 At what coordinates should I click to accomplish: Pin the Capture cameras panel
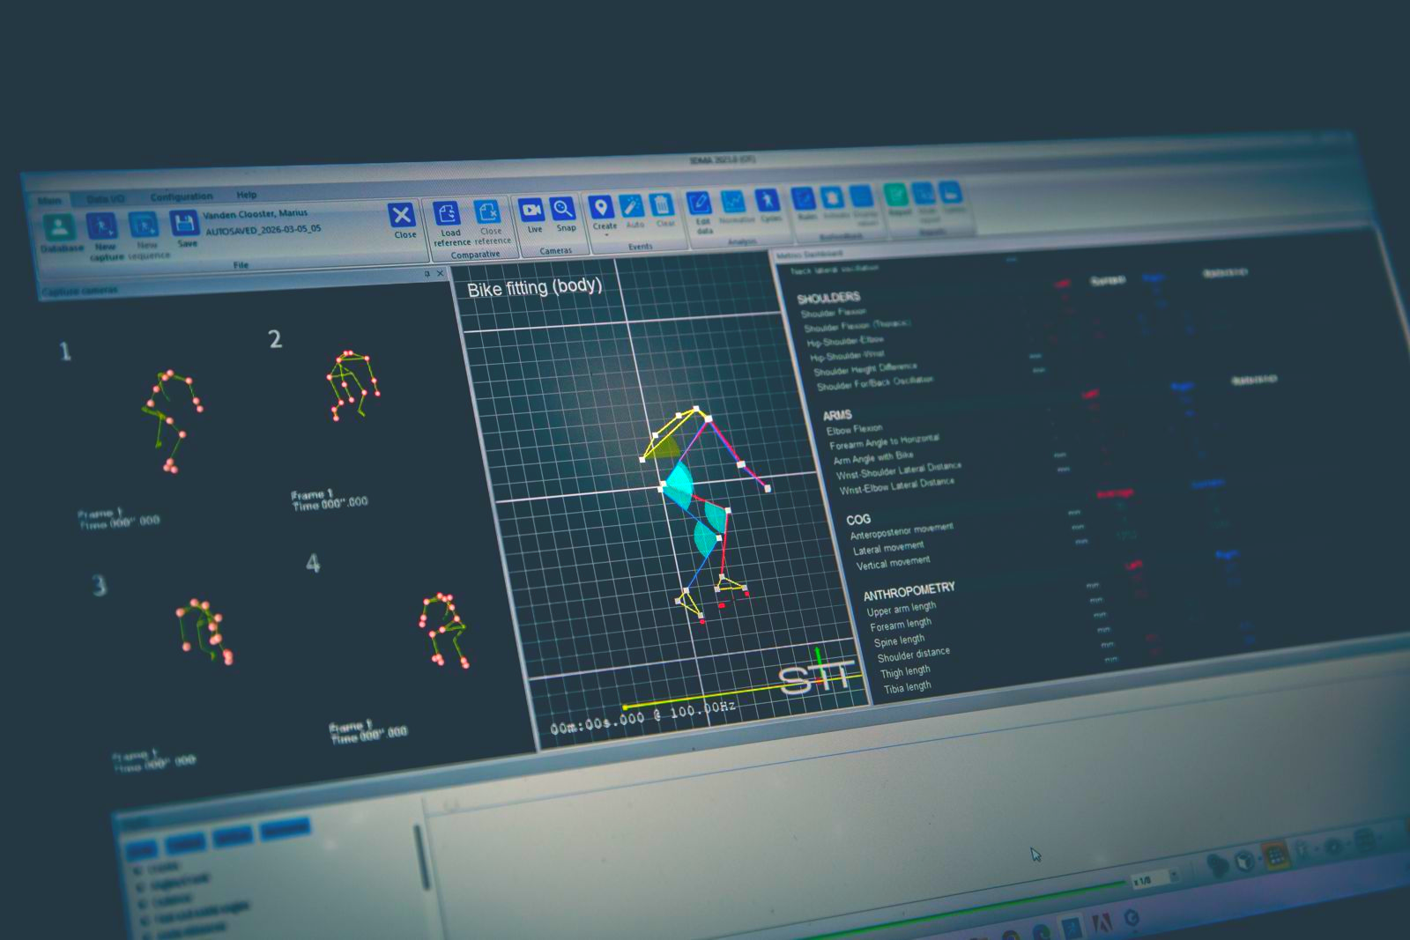tap(427, 274)
